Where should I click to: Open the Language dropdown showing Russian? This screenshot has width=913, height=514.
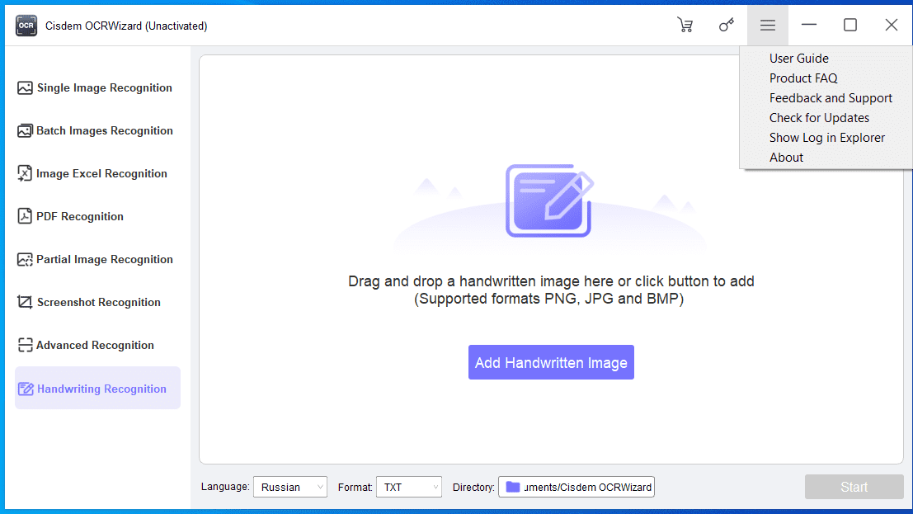(290, 487)
